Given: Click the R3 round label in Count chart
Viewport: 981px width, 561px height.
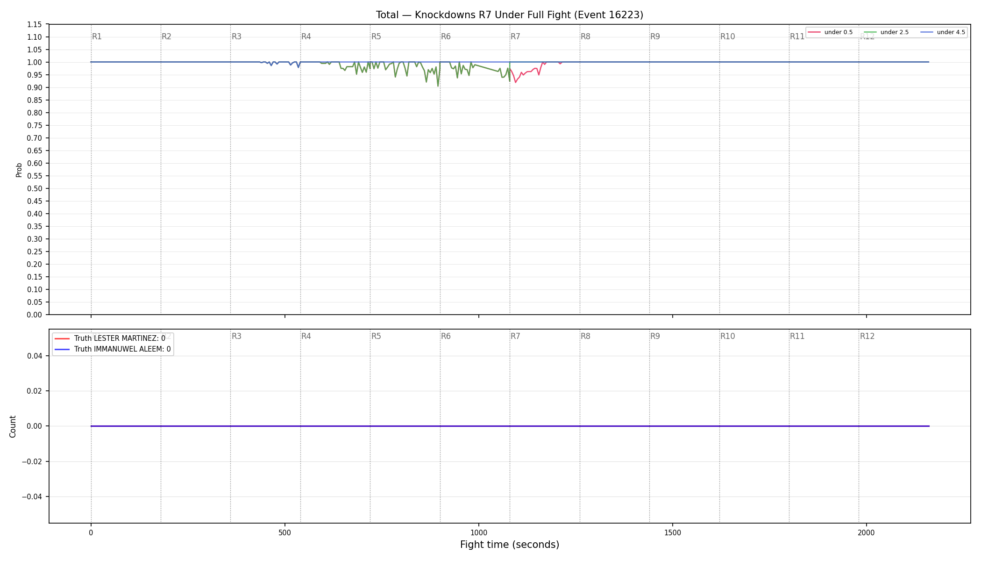Looking at the screenshot, I should 236,336.
